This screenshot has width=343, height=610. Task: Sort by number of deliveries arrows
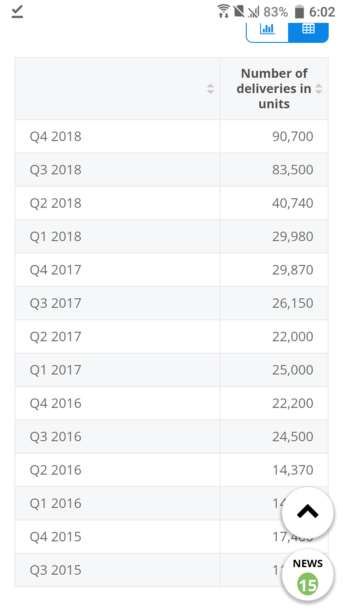click(x=319, y=89)
